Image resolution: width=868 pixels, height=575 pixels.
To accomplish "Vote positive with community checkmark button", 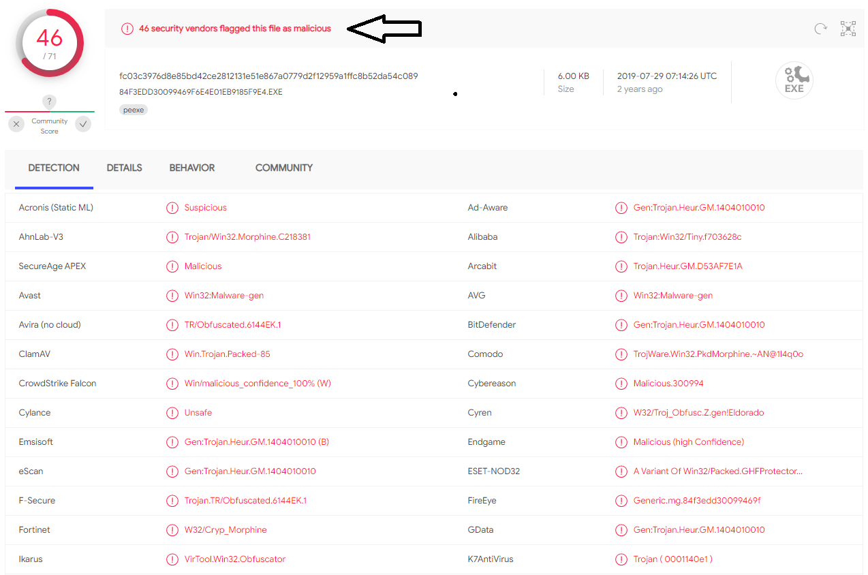I will (x=83, y=124).
